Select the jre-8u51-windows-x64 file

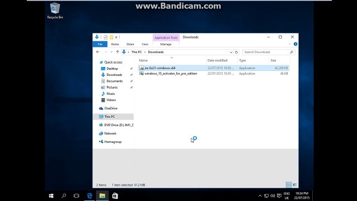(214, 68)
